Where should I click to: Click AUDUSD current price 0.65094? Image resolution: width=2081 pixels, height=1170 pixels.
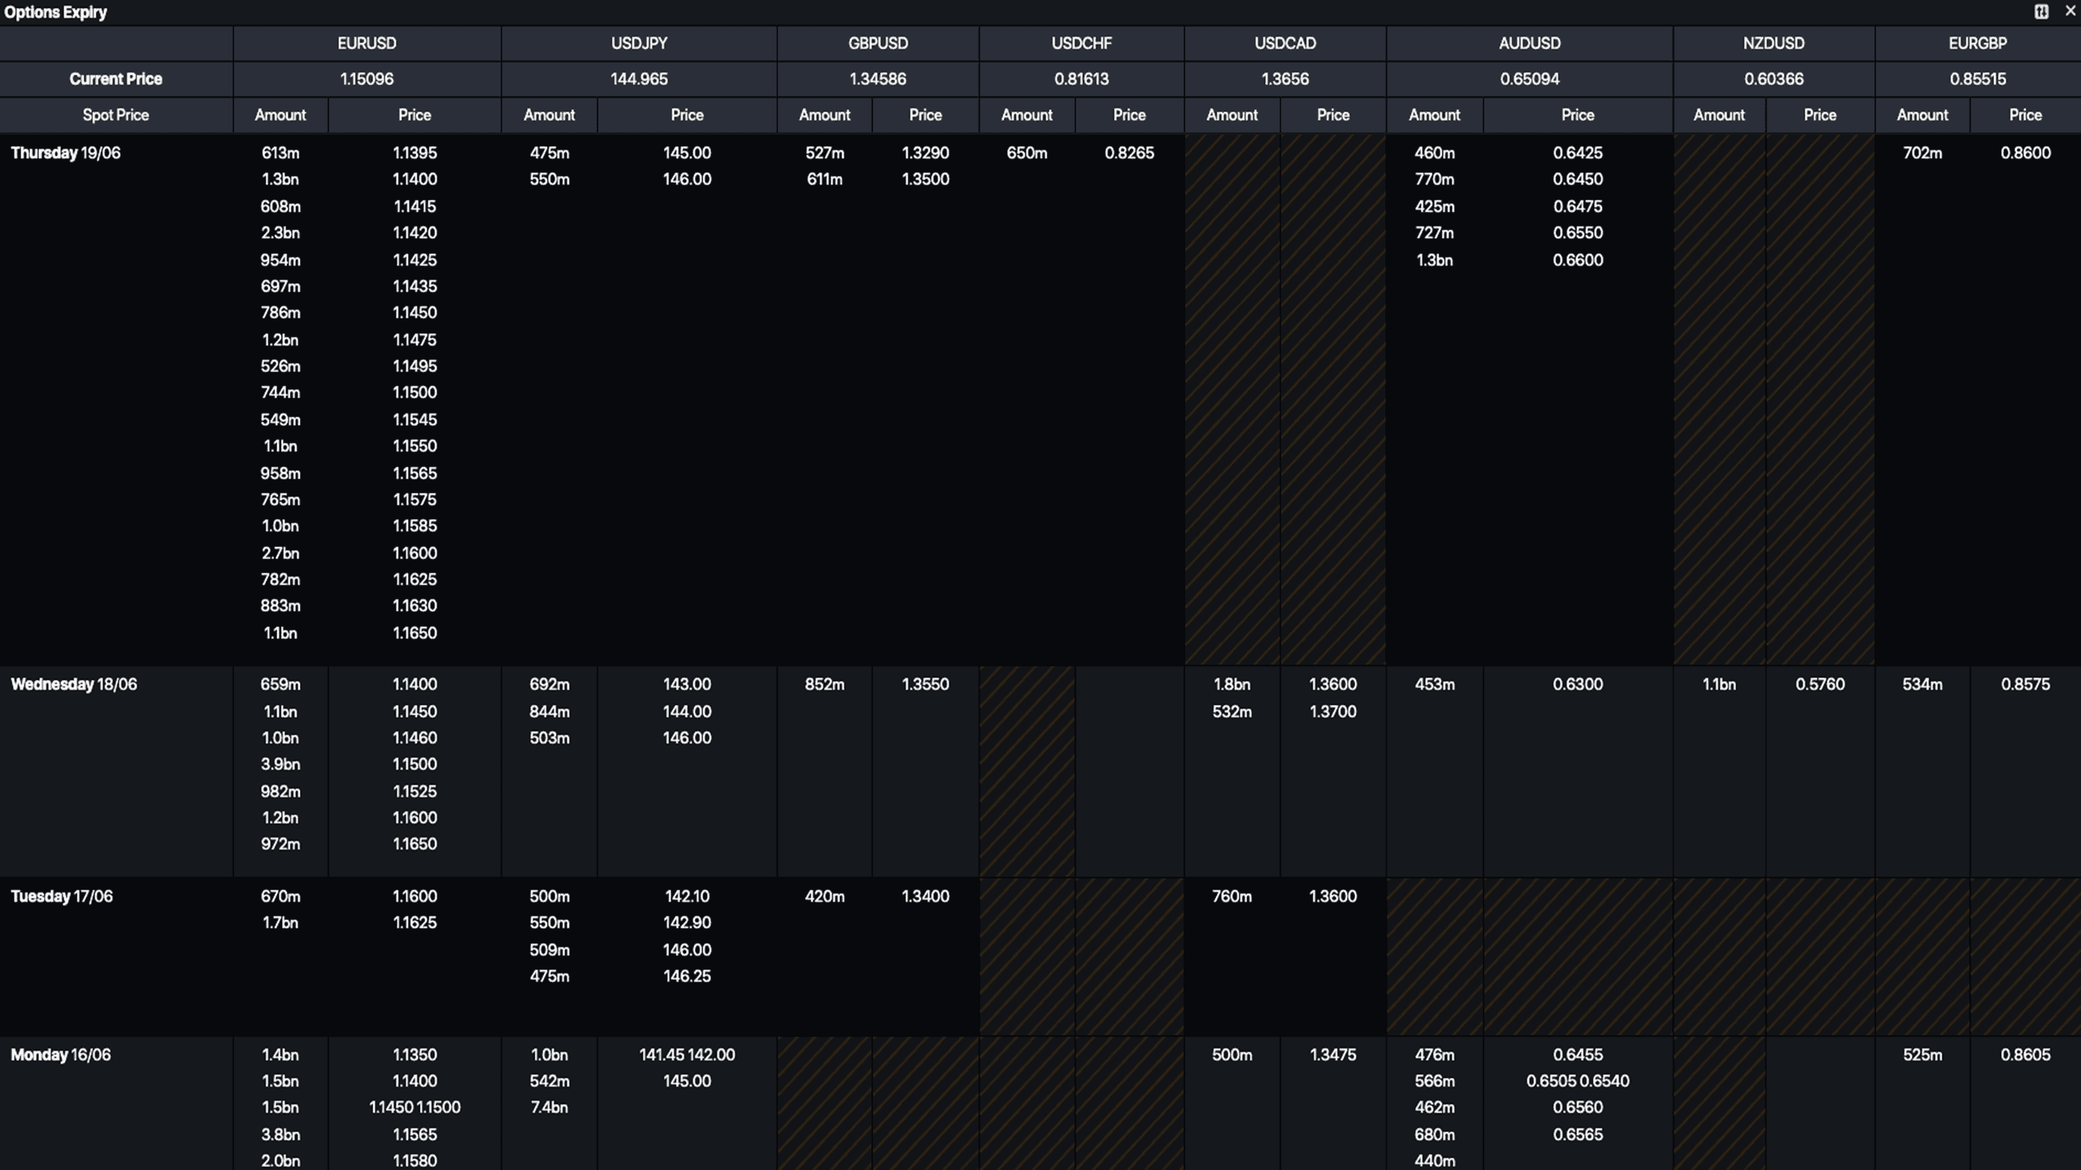[1529, 79]
